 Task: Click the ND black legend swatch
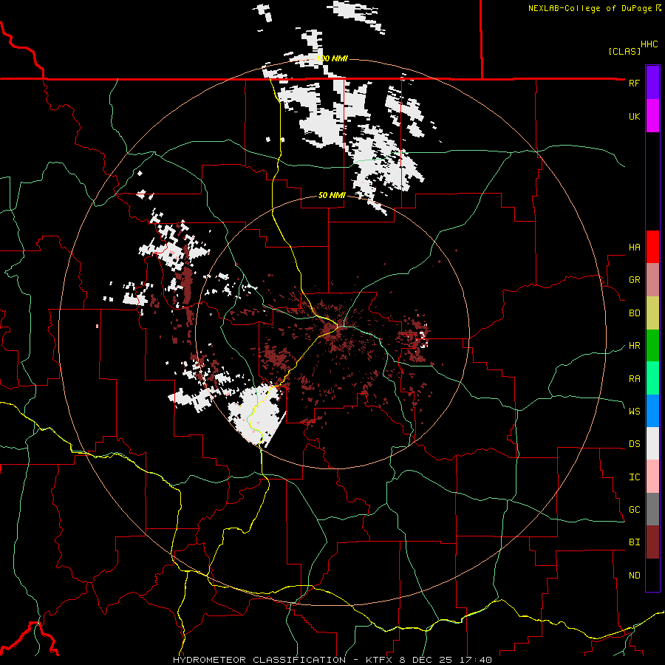click(x=652, y=575)
